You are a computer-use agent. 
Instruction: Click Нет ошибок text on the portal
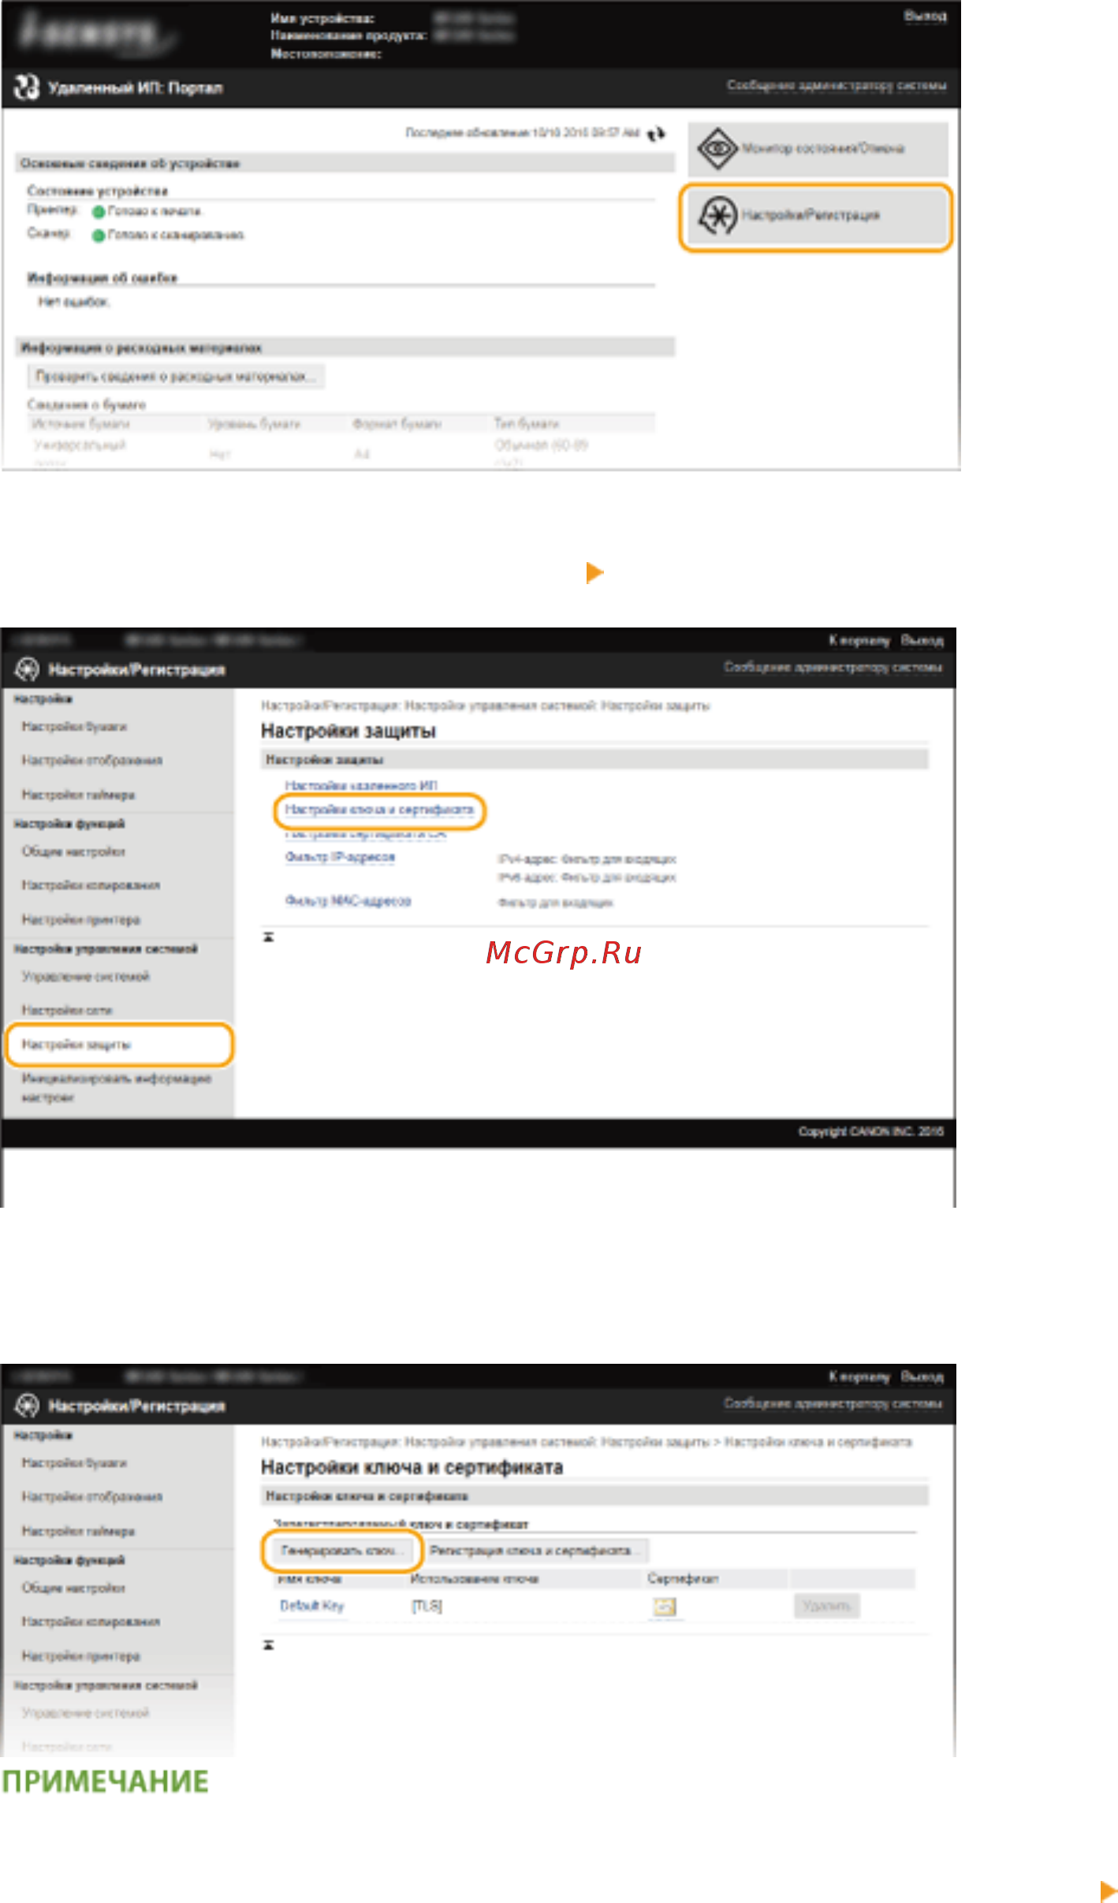click(x=73, y=302)
